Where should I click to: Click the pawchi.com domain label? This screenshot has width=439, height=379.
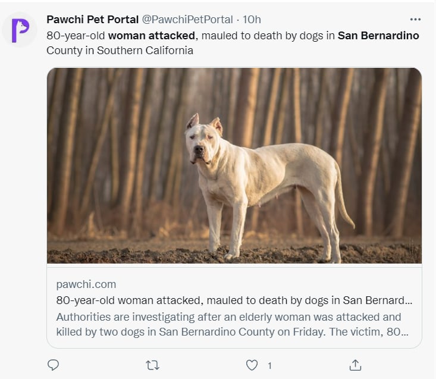point(86,284)
